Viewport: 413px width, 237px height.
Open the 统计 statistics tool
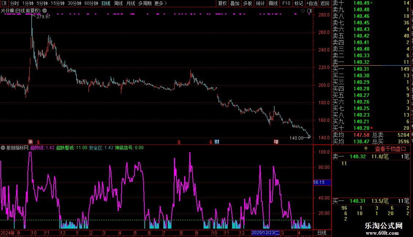(x=260, y=3)
